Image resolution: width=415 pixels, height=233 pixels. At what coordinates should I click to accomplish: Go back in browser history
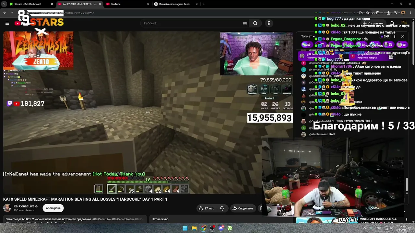[x=5, y=13]
